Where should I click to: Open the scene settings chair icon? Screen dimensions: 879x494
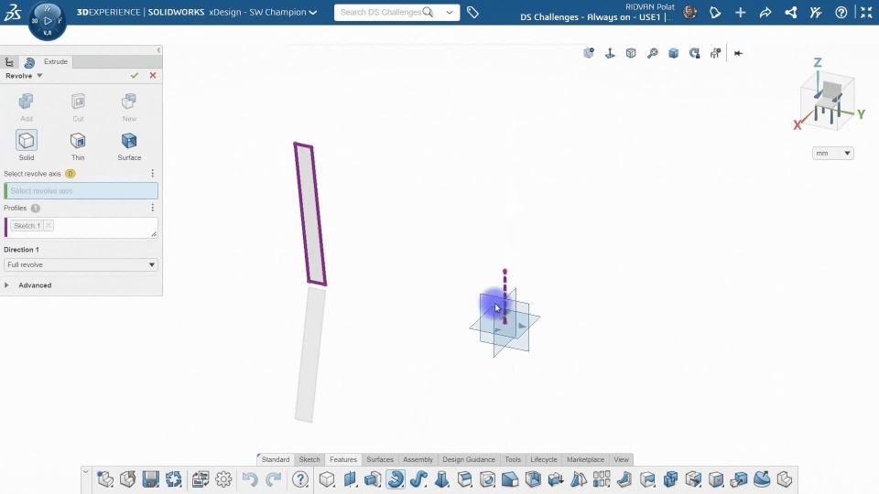tap(715, 53)
